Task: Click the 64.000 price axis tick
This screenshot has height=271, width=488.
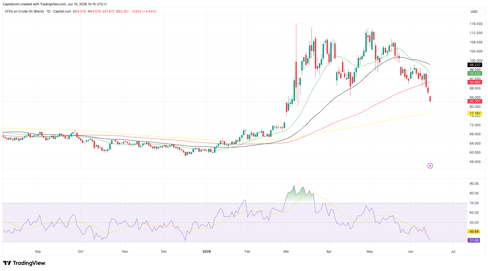Action: [475, 143]
